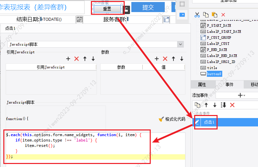The height and width of the screenshot is (167, 258).
Task: Click the blue dropdown arrow button near top
Action: (x=182, y=15)
